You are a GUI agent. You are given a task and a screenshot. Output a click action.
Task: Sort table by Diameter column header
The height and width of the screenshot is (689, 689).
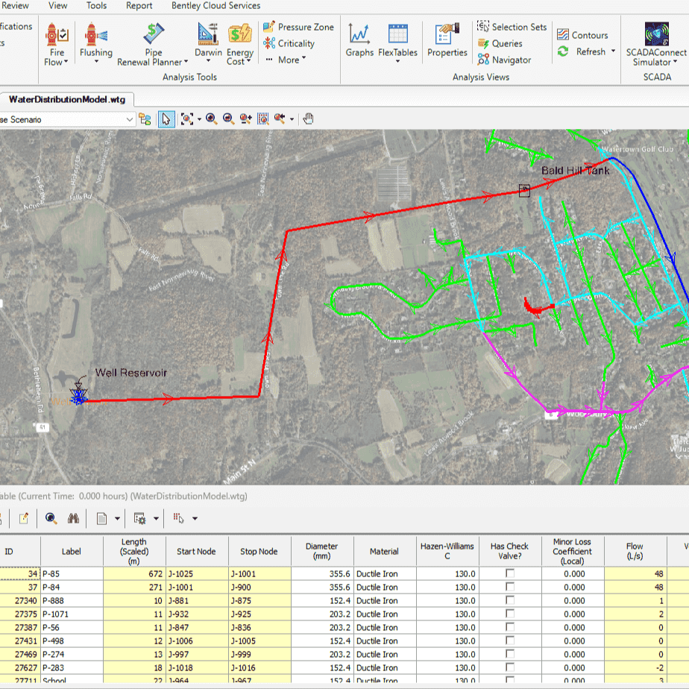click(x=321, y=551)
